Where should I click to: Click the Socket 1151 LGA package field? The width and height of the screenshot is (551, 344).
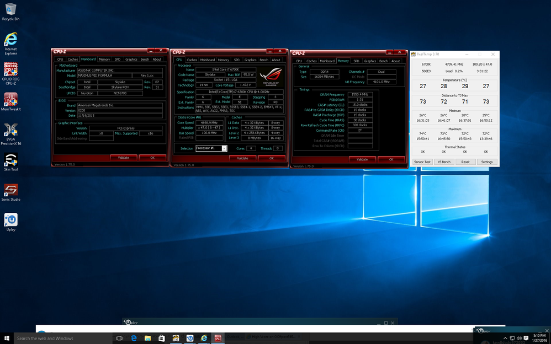[226, 80]
